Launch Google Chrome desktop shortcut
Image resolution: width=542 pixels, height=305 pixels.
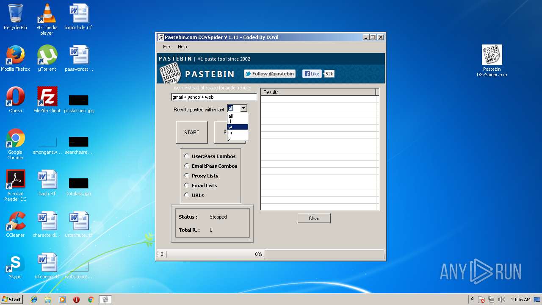click(x=15, y=144)
